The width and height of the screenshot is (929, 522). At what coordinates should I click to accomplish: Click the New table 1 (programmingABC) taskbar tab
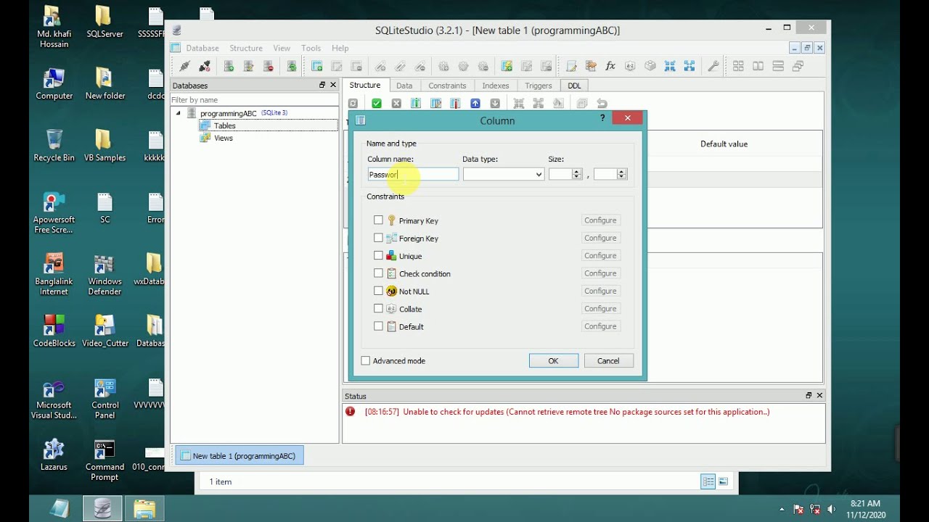coord(240,456)
